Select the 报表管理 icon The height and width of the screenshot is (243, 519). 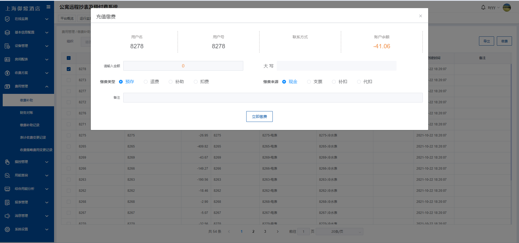(7, 202)
